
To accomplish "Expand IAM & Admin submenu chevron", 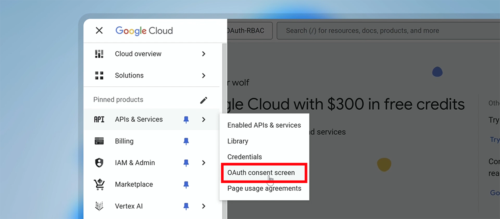I will pyautogui.click(x=204, y=163).
